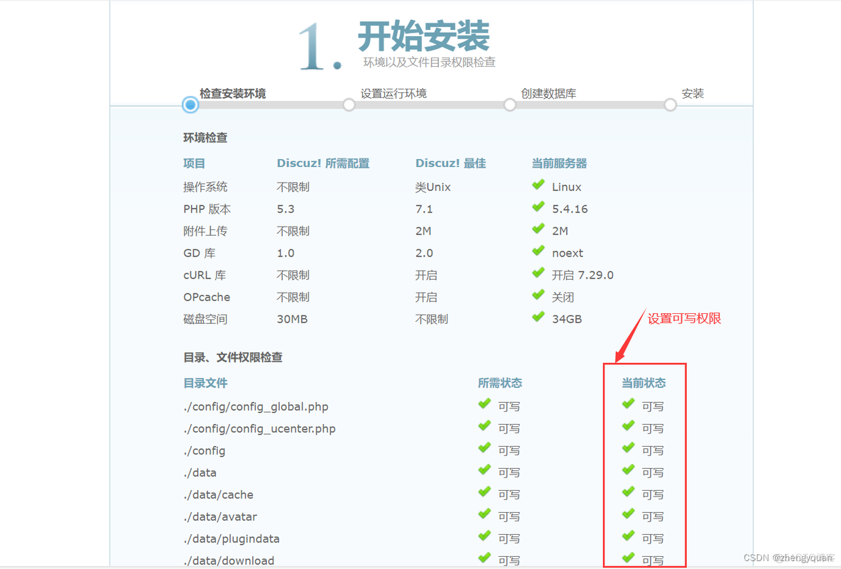
Task: Open the 创建数据库 step label
Action: (x=548, y=93)
